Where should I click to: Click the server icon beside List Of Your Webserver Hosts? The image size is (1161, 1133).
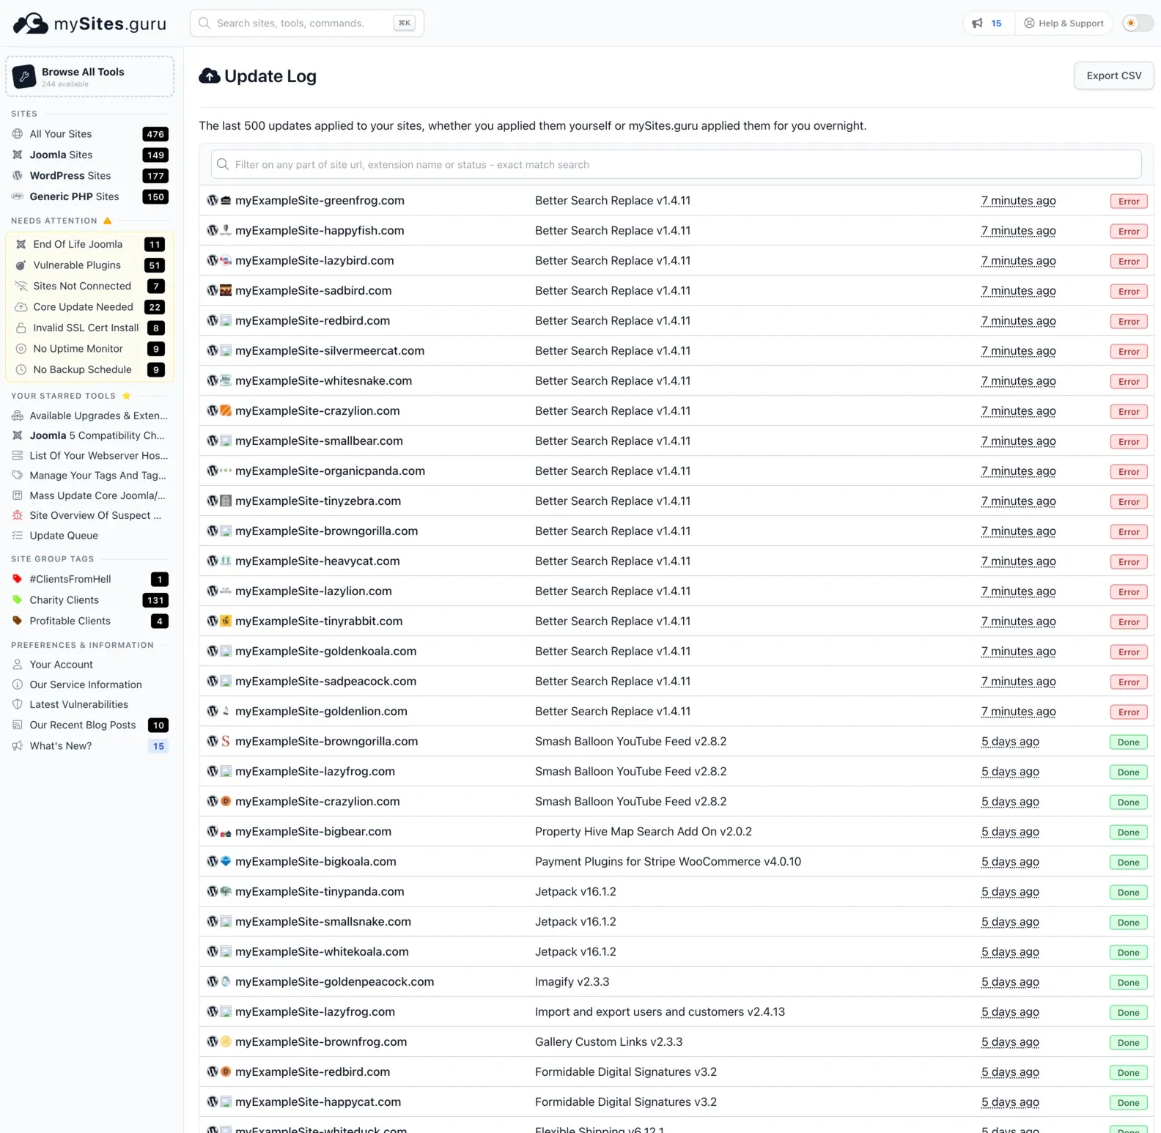(18, 455)
